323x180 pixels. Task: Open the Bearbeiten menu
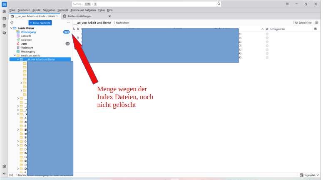coord(24,10)
